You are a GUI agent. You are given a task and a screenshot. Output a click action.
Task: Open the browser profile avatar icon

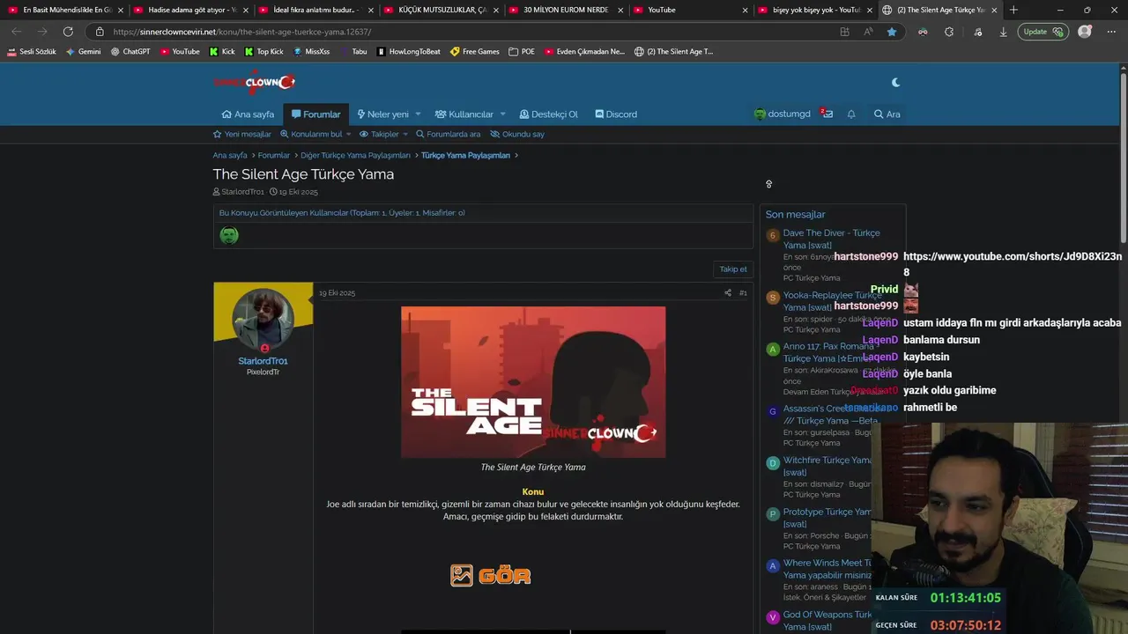tap(1085, 32)
